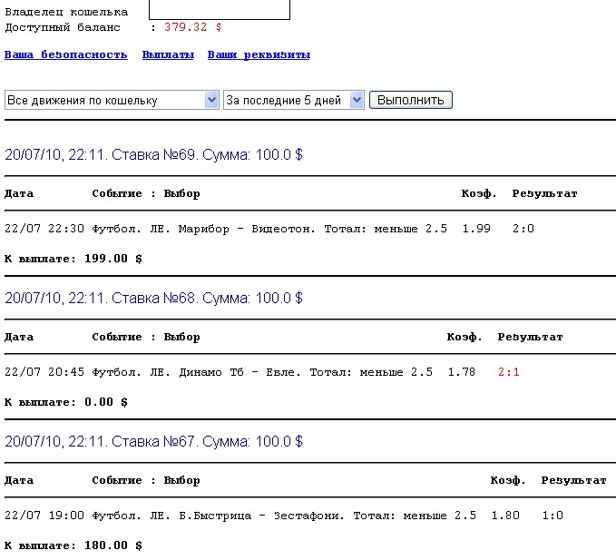Select the 'Динамо Тб - Евле' event row
The height and width of the screenshot is (560, 616).
point(262,372)
